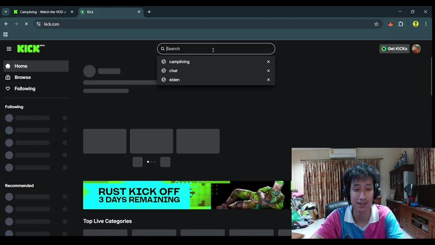Open the apps grid in bookmarks bar

pyautogui.click(x=5, y=34)
